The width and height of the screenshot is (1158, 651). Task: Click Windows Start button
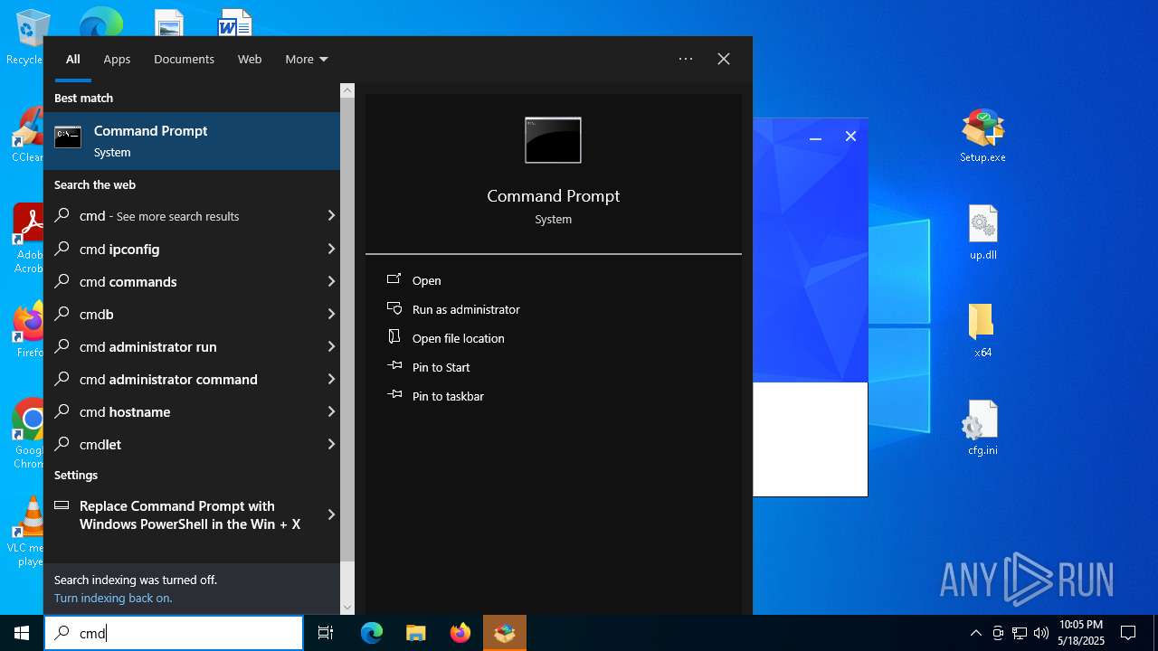(22, 633)
